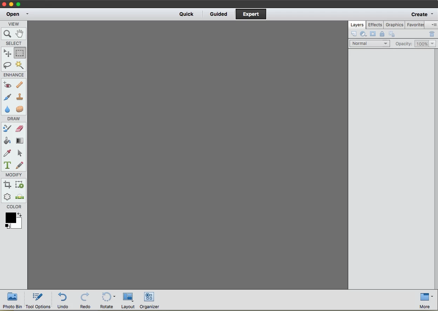Create new fill or adjustment layer
The width and height of the screenshot is (438, 311).
364,34
